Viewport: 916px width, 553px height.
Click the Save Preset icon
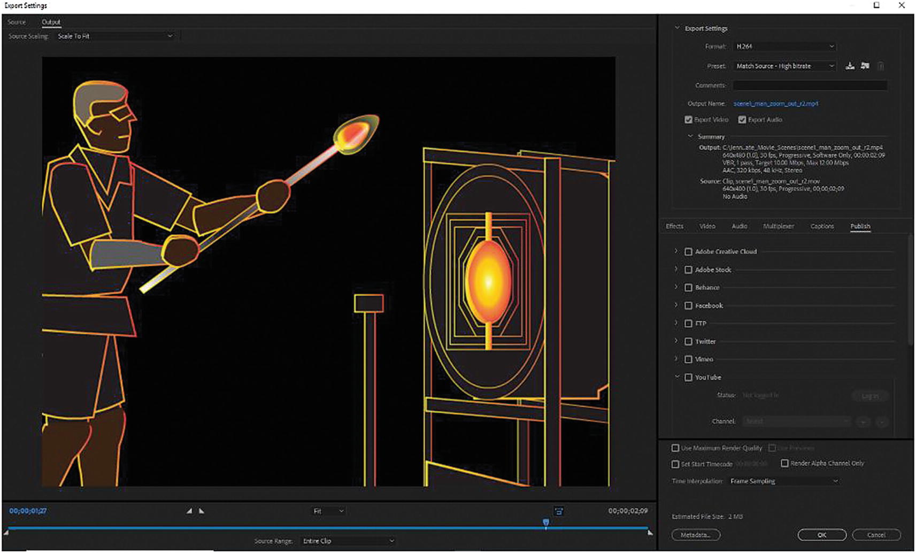(850, 66)
